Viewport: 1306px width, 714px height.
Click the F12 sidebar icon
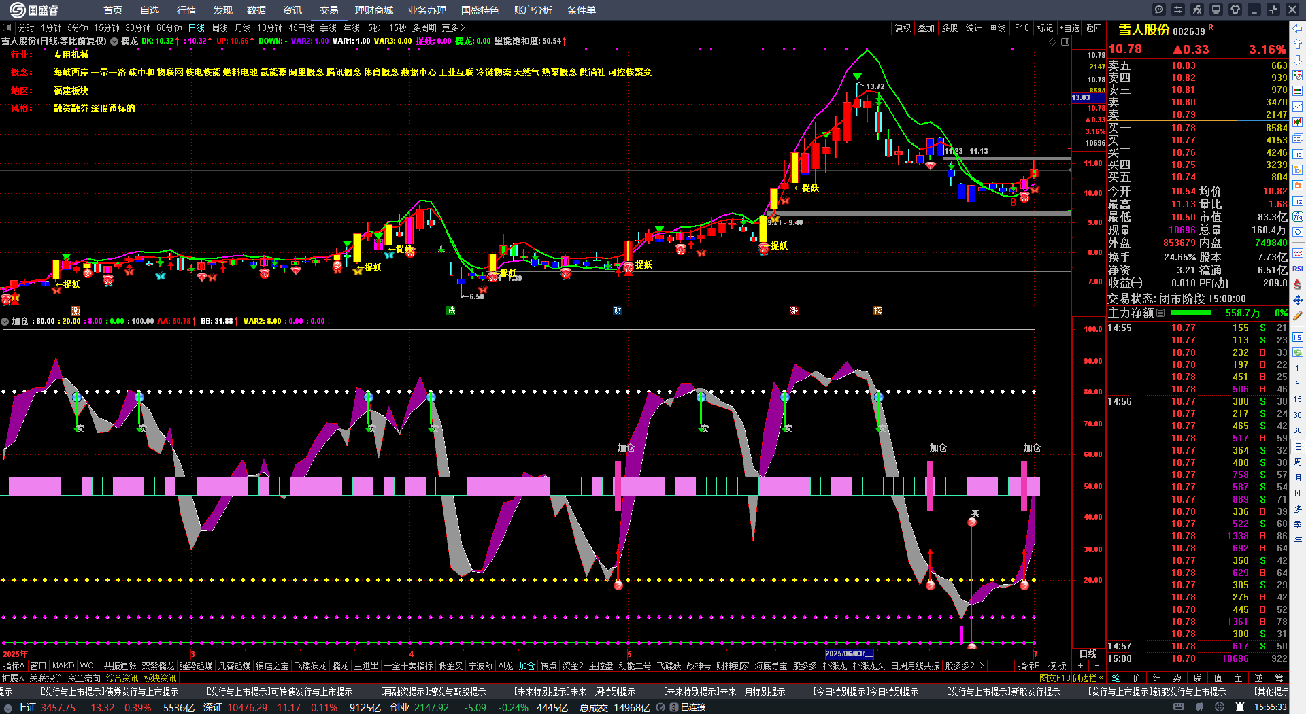[1298, 201]
